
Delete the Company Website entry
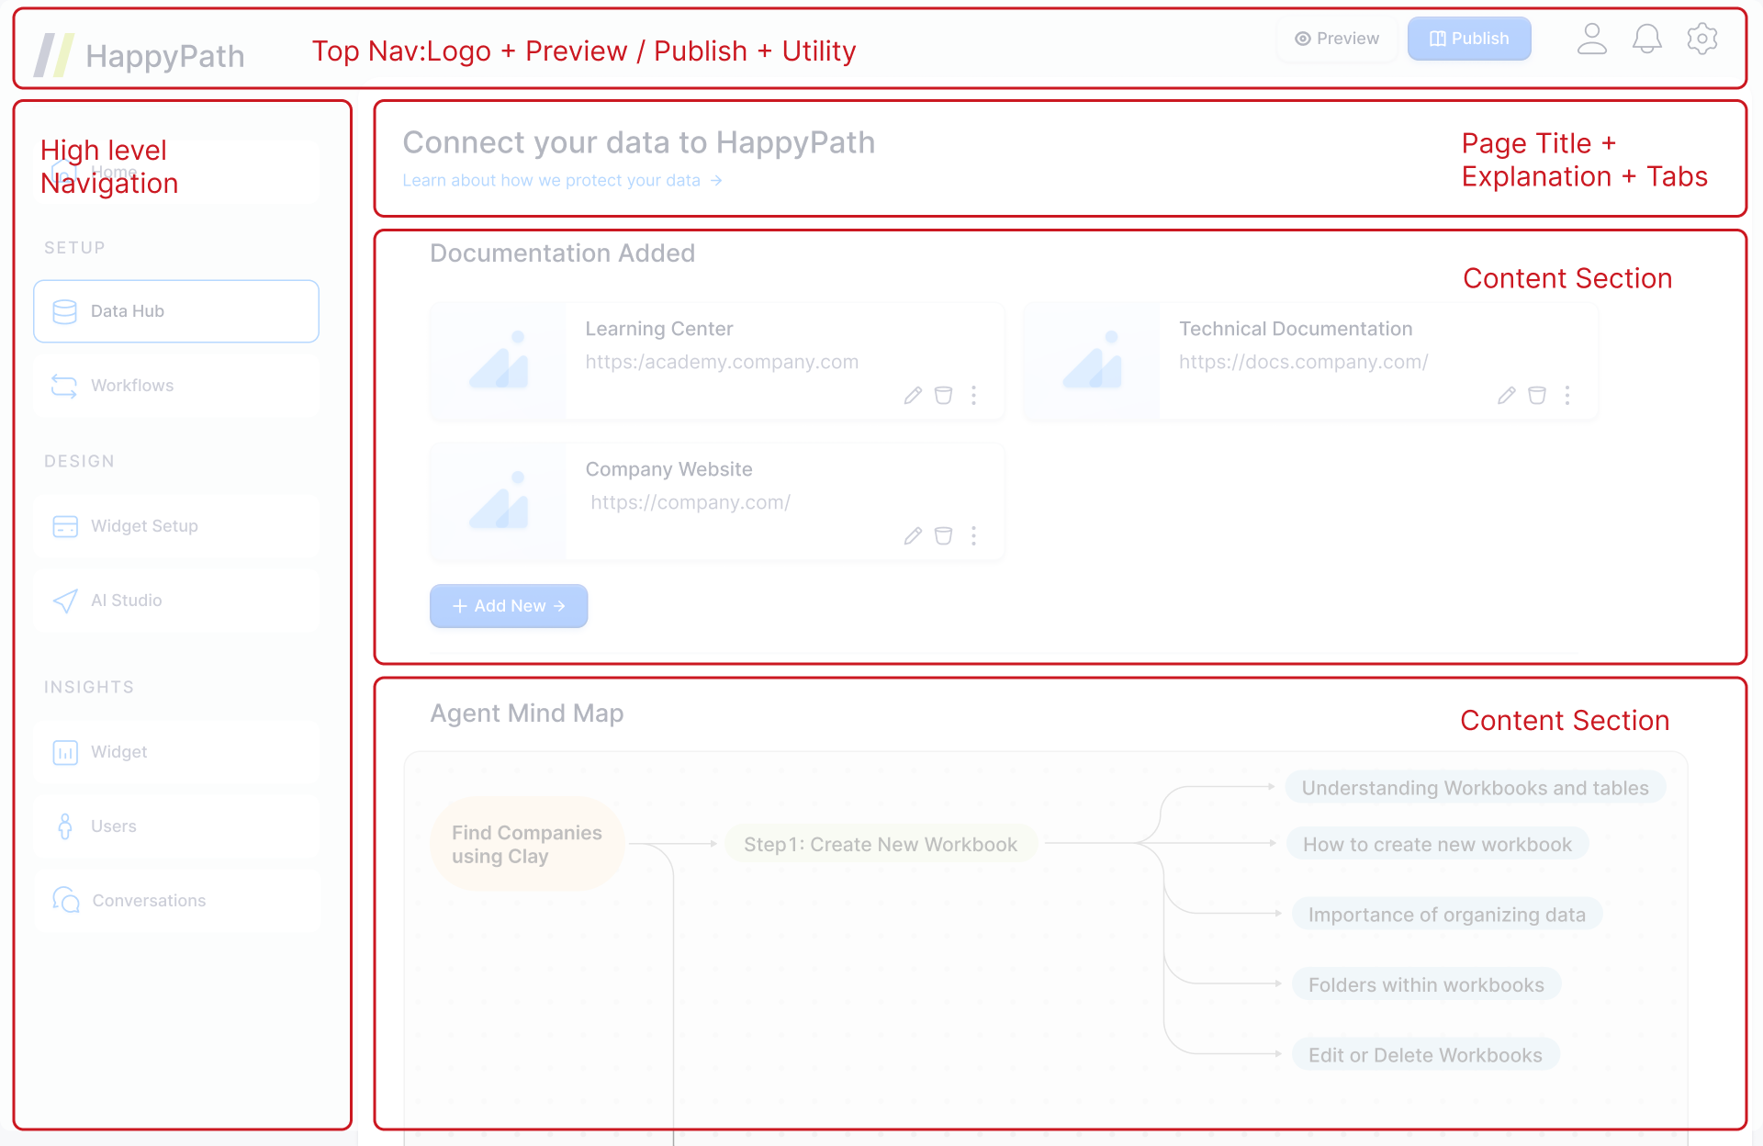(x=943, y=536)
